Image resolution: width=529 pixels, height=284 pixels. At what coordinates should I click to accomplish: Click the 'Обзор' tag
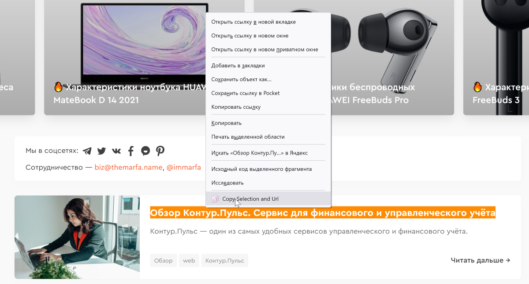click(164, 261)
